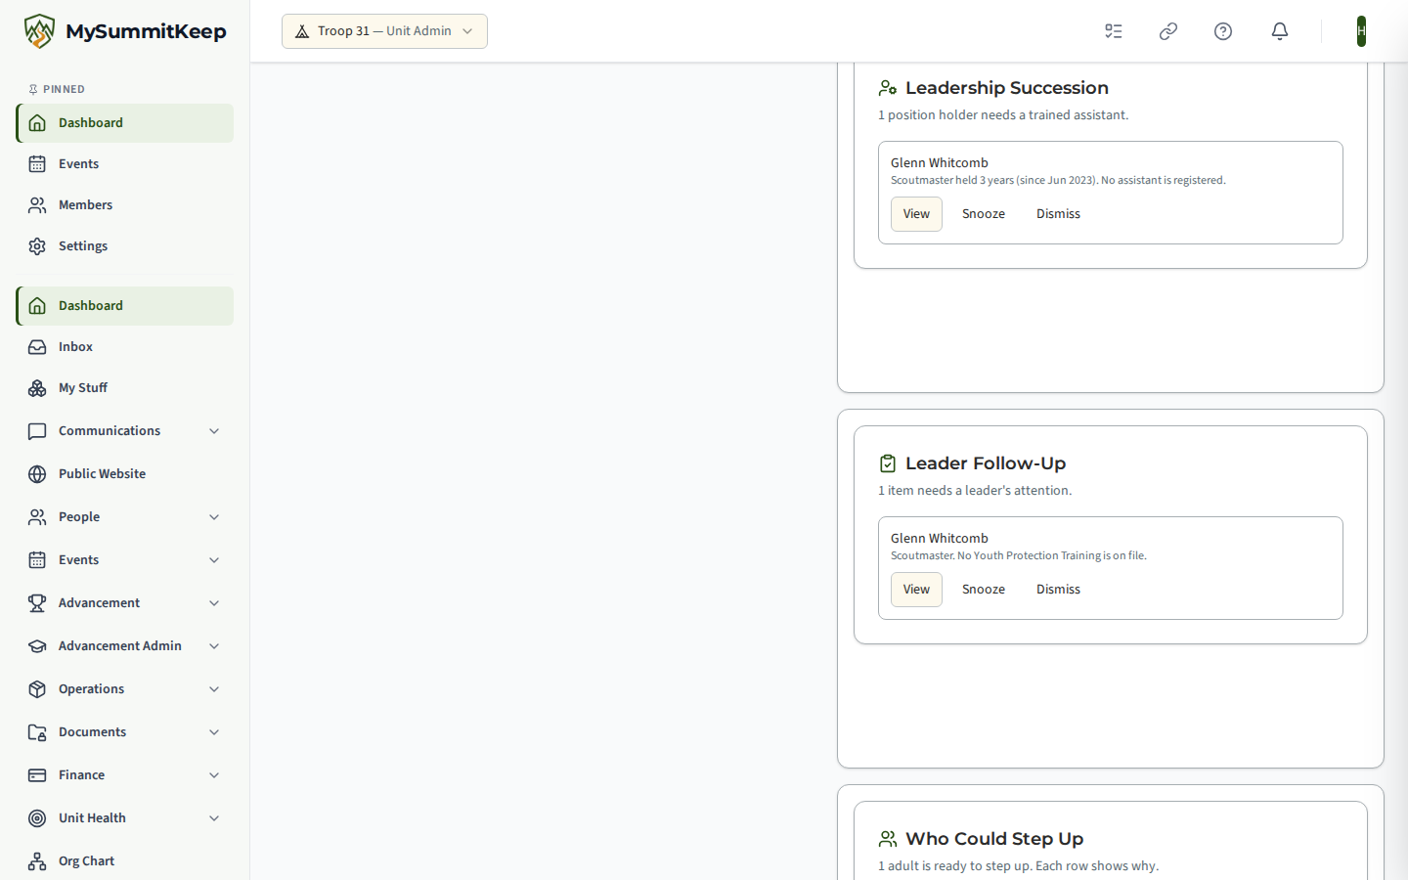The image size is (1408, 880).
Task: Snooze the Leadership Succession alert
Action: click(x=984, y=214)
